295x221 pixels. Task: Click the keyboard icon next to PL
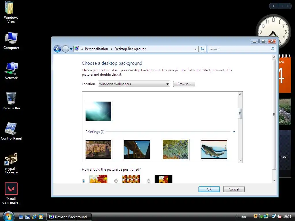[x=244, y=216]
